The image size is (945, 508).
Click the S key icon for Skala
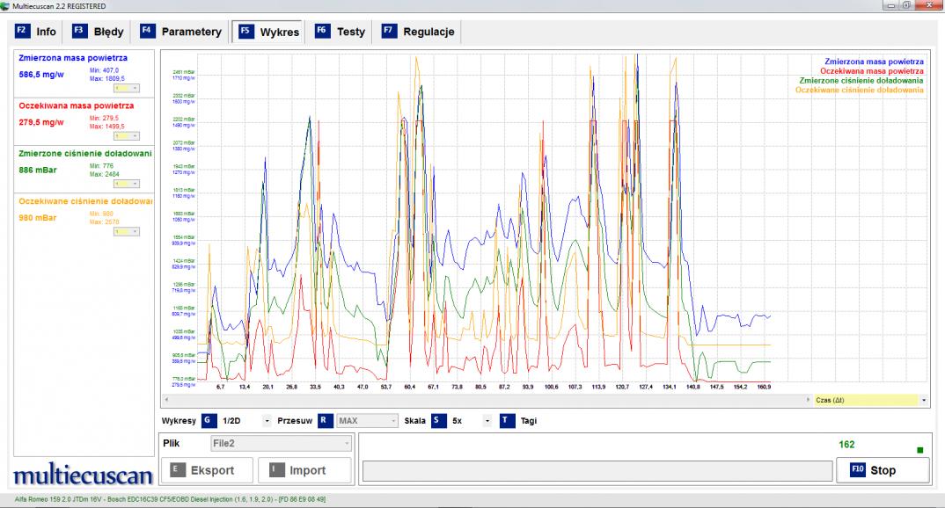click(x=437, y=420)
